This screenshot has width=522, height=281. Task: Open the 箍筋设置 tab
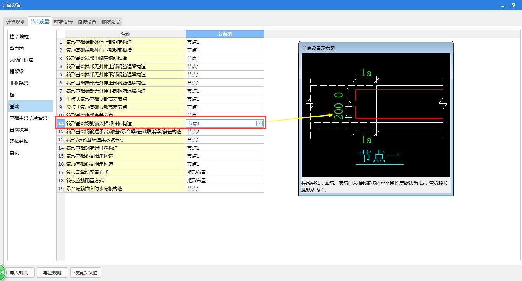point(63,22)
